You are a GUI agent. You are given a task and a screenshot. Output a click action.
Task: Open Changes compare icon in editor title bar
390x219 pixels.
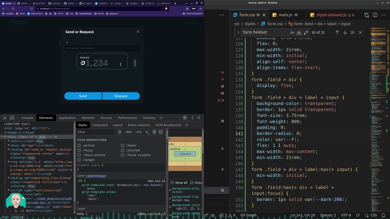[367, 15]
